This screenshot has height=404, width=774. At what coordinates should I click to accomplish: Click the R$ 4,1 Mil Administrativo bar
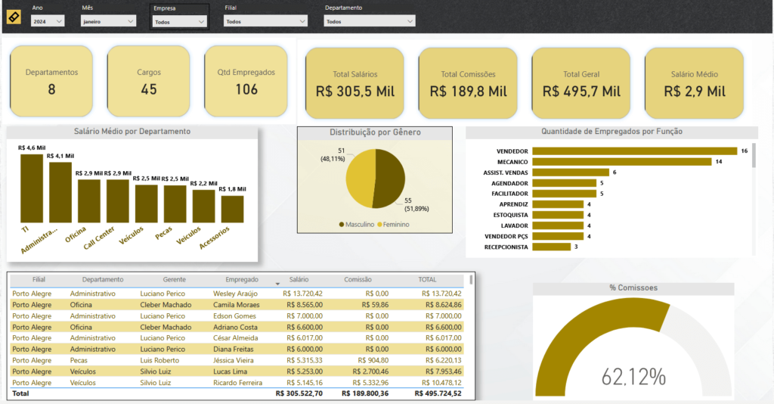tap(60, 192)
